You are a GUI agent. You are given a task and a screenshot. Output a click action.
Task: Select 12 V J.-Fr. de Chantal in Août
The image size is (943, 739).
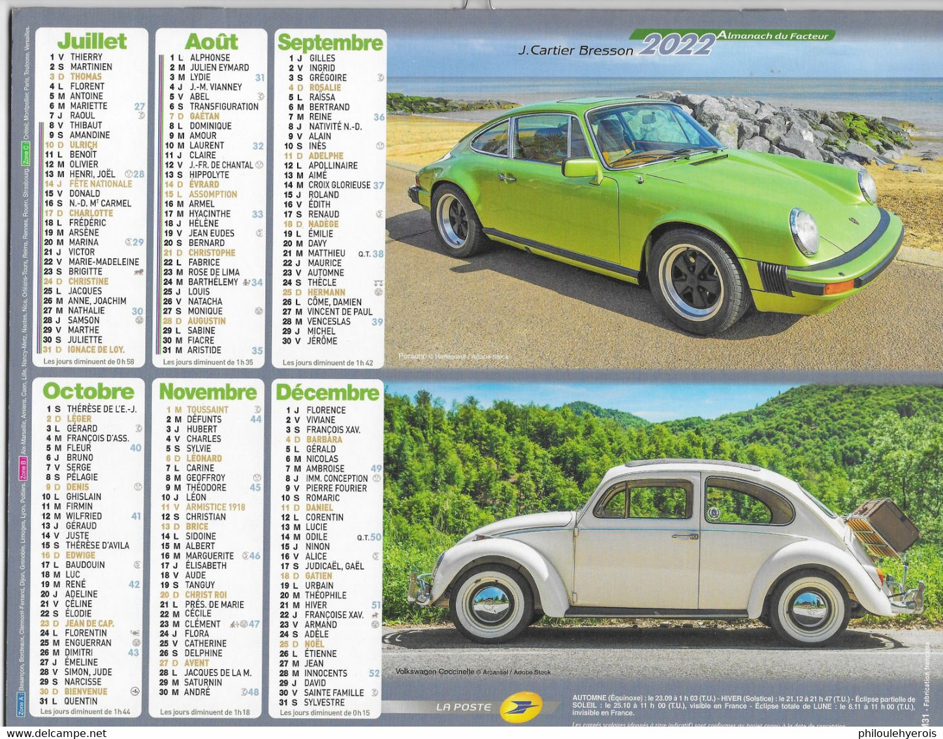tap(208, 165)
